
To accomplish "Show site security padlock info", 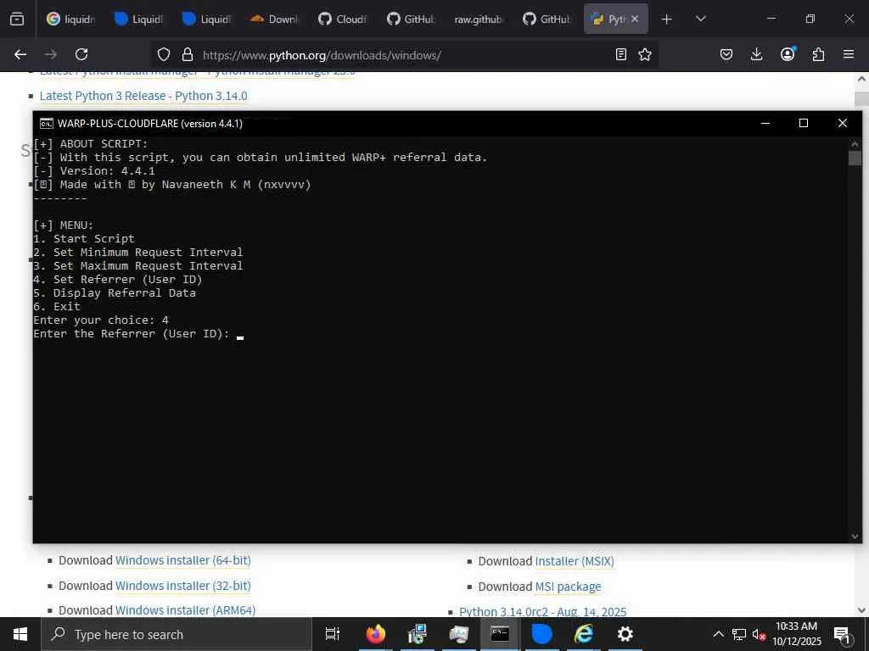I will click(188, 55).
